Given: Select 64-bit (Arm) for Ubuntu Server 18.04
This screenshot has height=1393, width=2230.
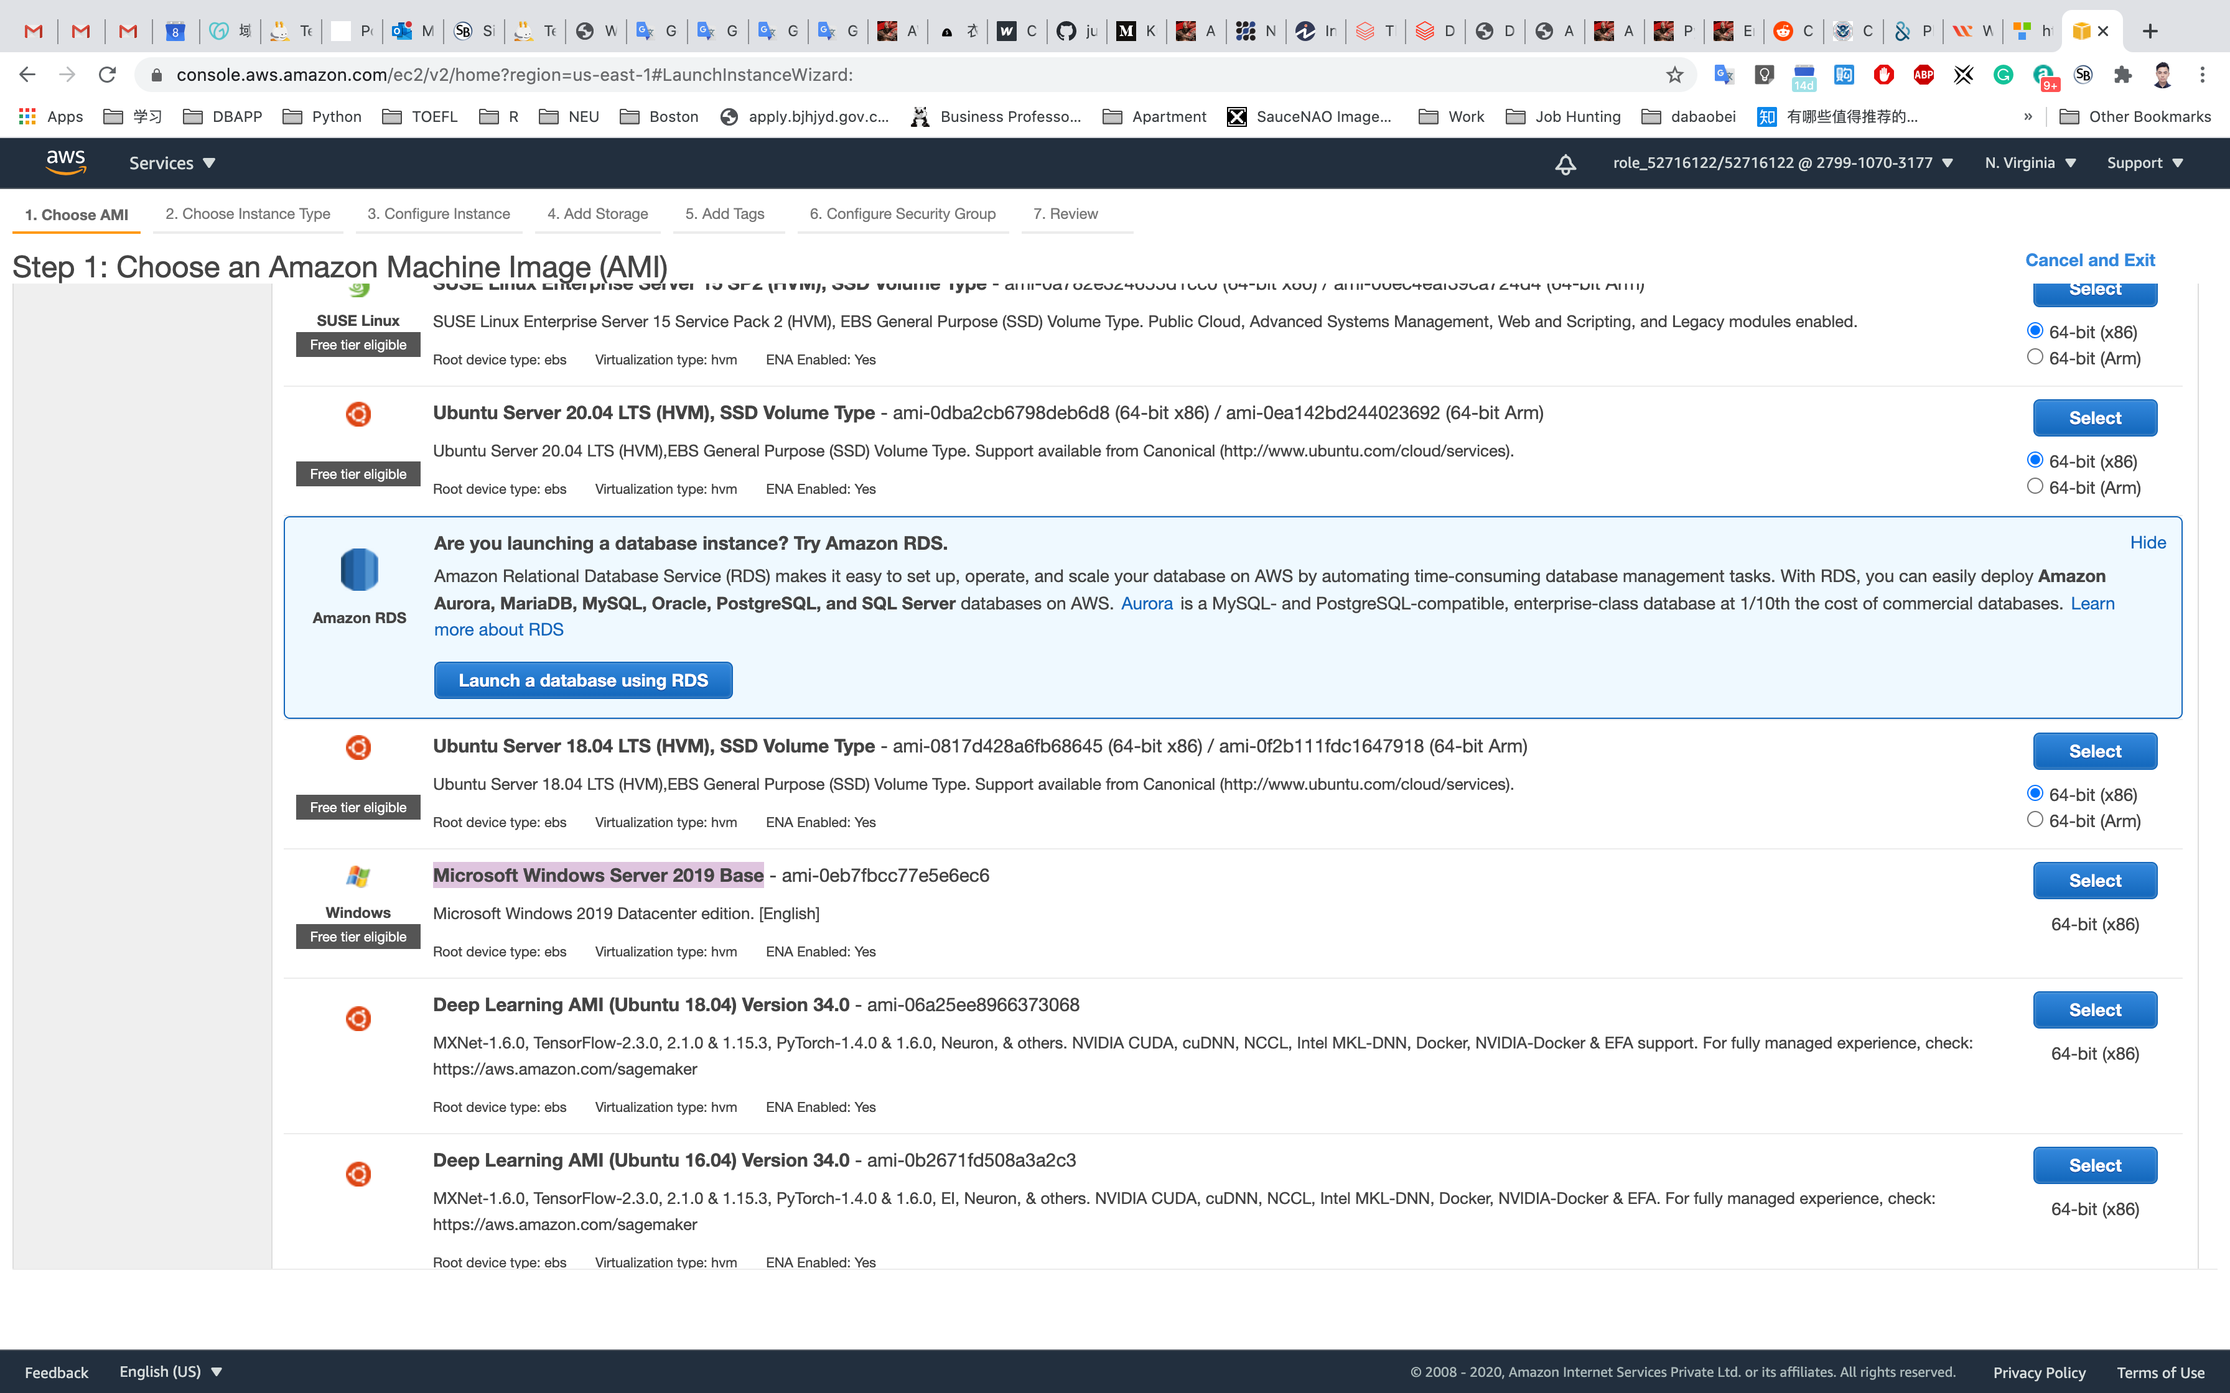Looking at the screenshot, I should coord(2035,820).
